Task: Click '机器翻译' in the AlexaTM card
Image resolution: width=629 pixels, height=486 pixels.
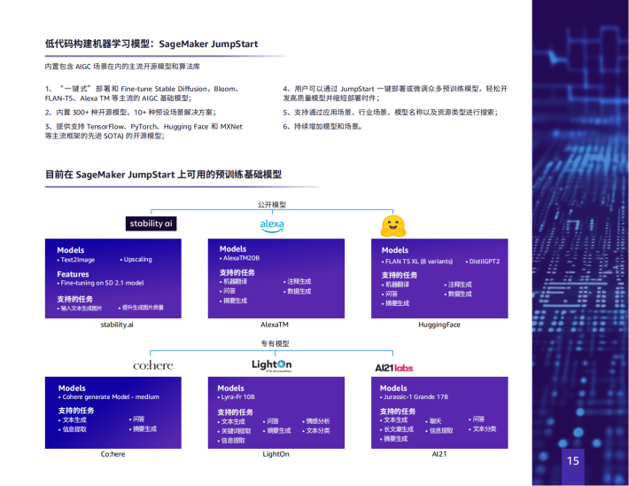Action: [x=234, y=281]
